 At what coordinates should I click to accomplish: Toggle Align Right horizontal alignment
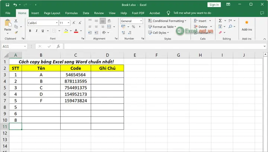tap(103, 27)
